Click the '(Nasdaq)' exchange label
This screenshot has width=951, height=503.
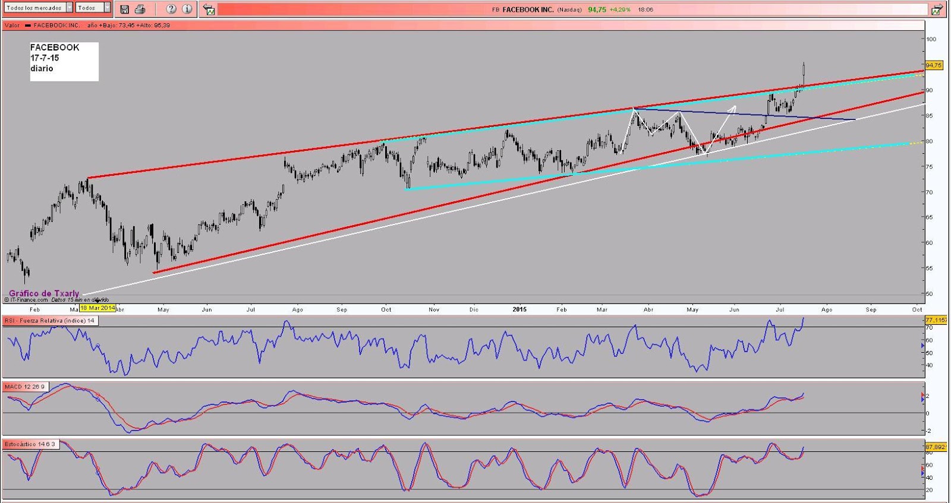[x=569, y=10]
